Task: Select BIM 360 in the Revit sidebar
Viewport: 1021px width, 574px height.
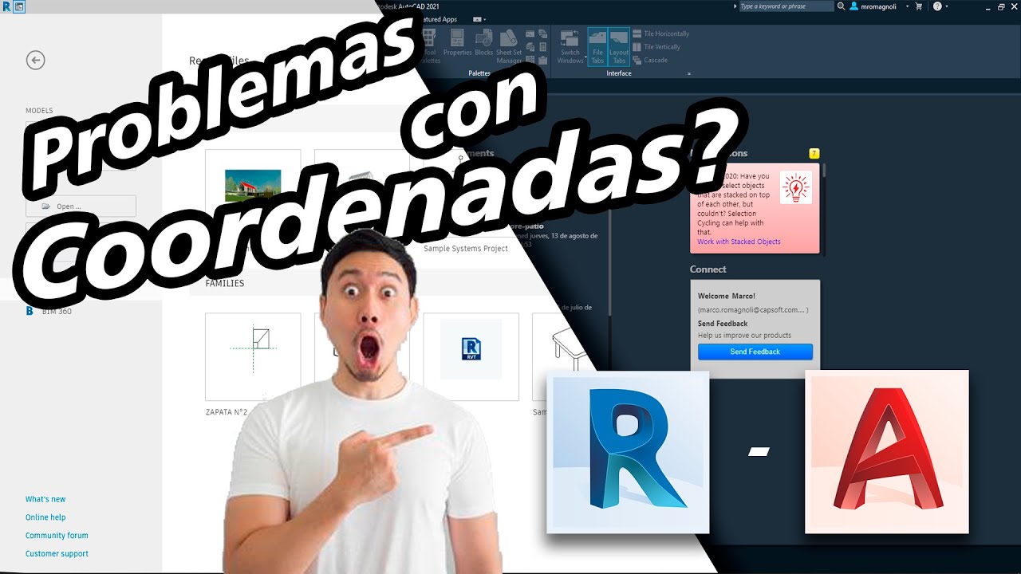Action: [49, 311]
